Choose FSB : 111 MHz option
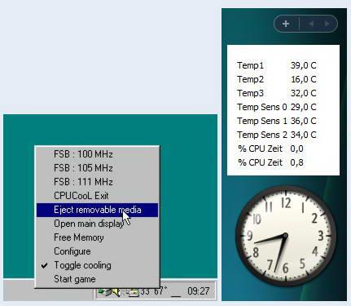The width and height of the screenshot is (351, 306). click(x=97, y=182)
